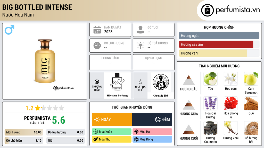Image resolution: width=264 pixels, height=148 pixels.
Task: Click the flower icon in Mùa Xuân
Action: (x=96, y=132)
